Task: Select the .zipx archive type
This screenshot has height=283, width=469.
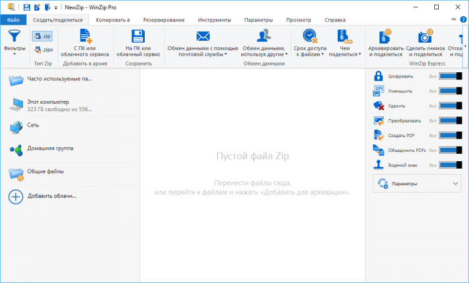Action: pyautogui.click(x=42, y=50)
